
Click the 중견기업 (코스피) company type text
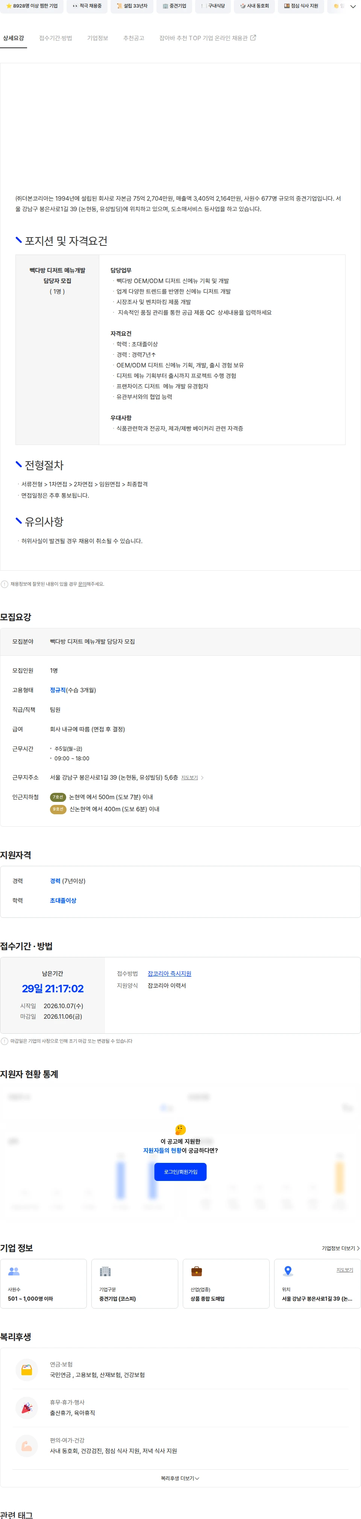117,1299
